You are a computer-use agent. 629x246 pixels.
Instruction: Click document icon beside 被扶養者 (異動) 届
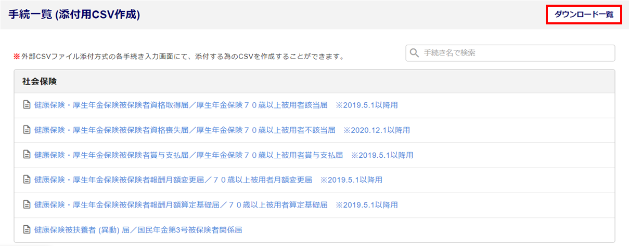[x=27, y=230]
